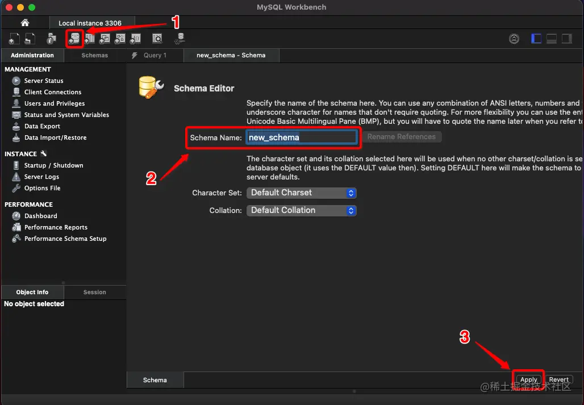Create a new table toolbar icon
The width and height of the screenshot is (584, 405).
tap(89, 38)
